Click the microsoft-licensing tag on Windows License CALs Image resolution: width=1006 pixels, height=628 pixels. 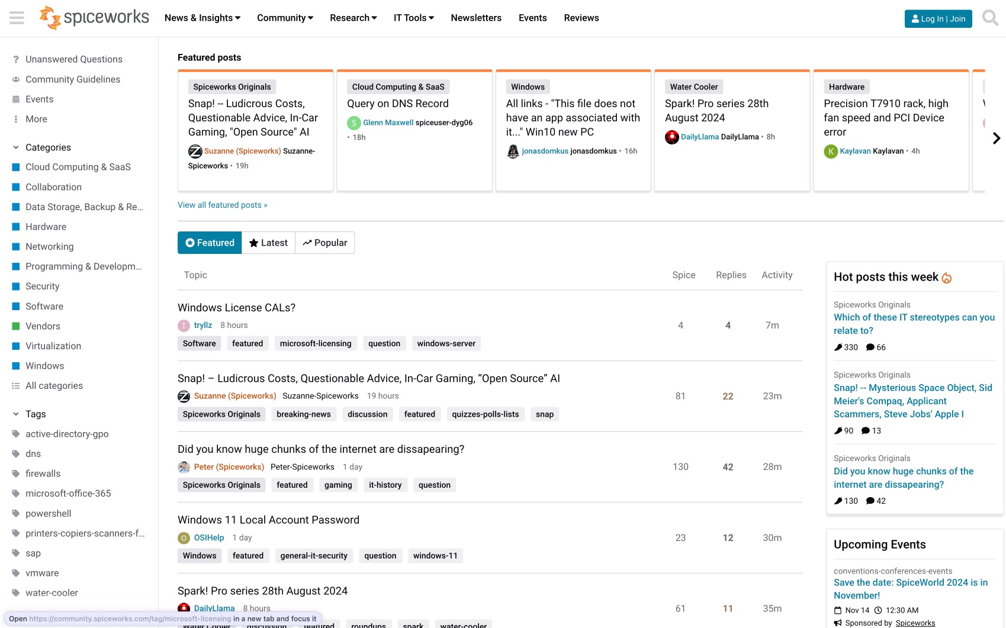316,343
